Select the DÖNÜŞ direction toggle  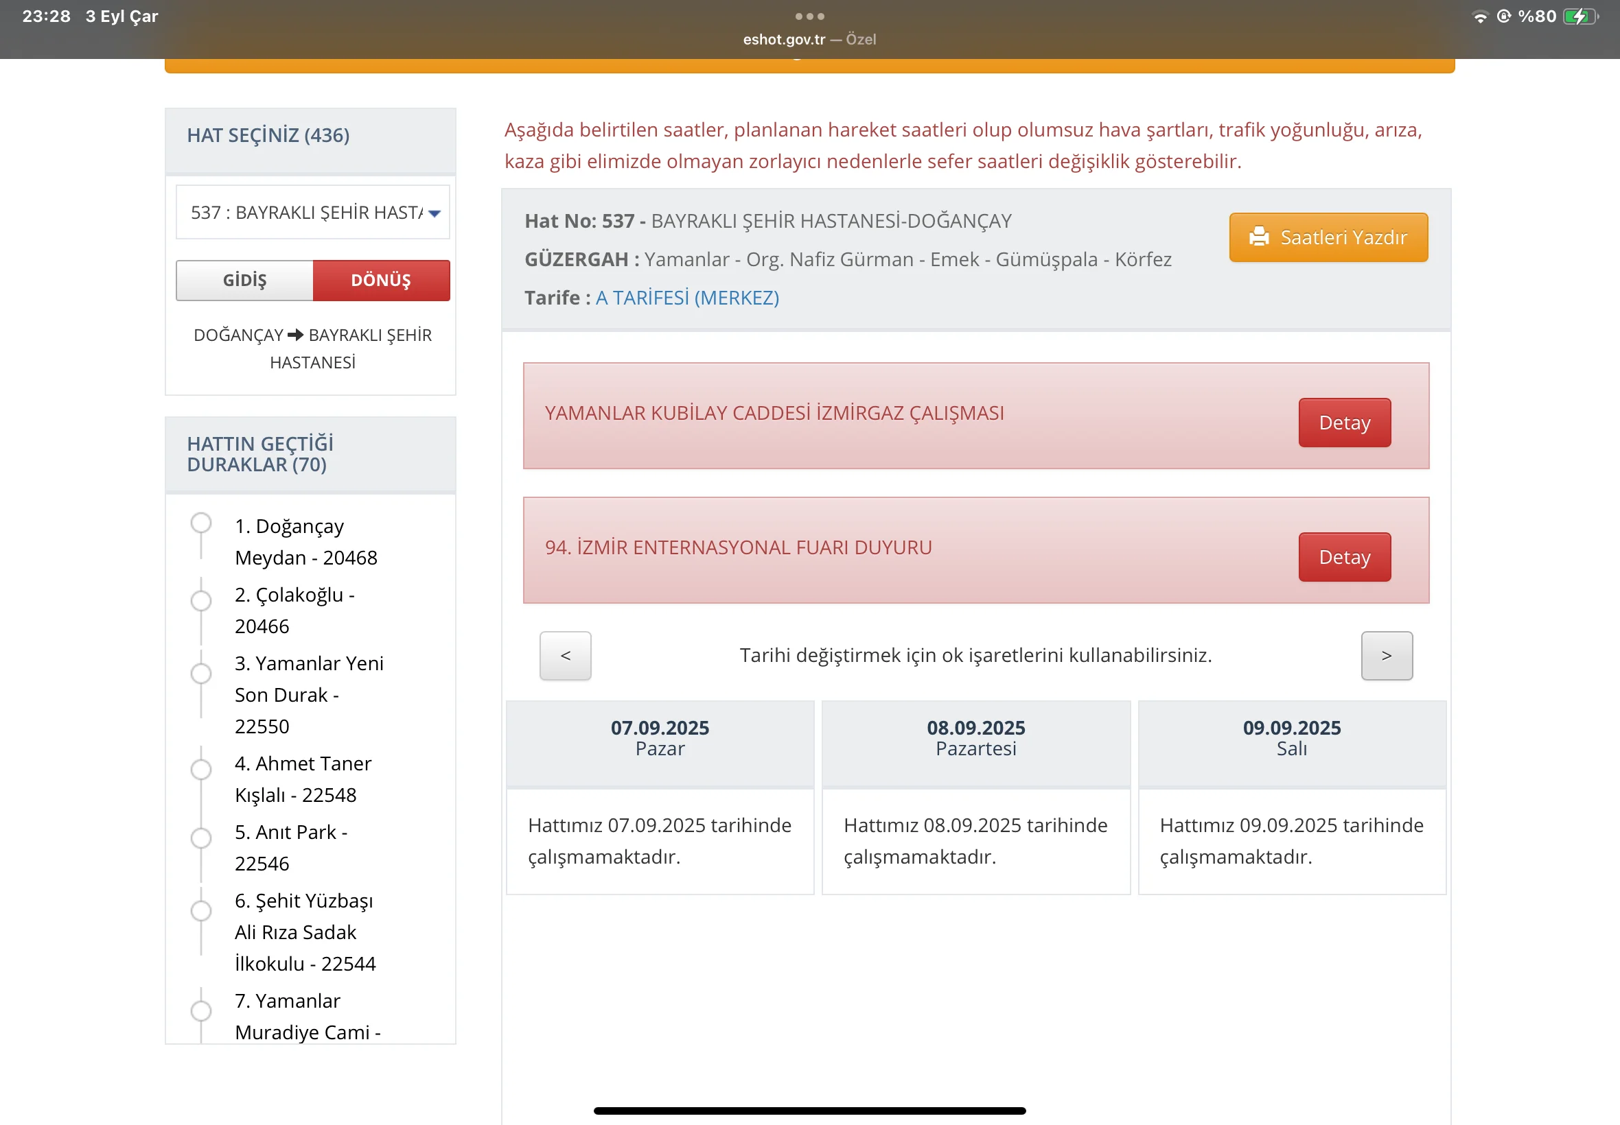coord(381,281)
